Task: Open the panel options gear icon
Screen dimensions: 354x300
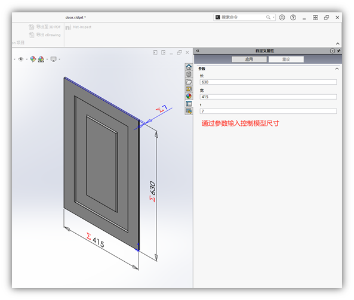Action: coord(333,51)
